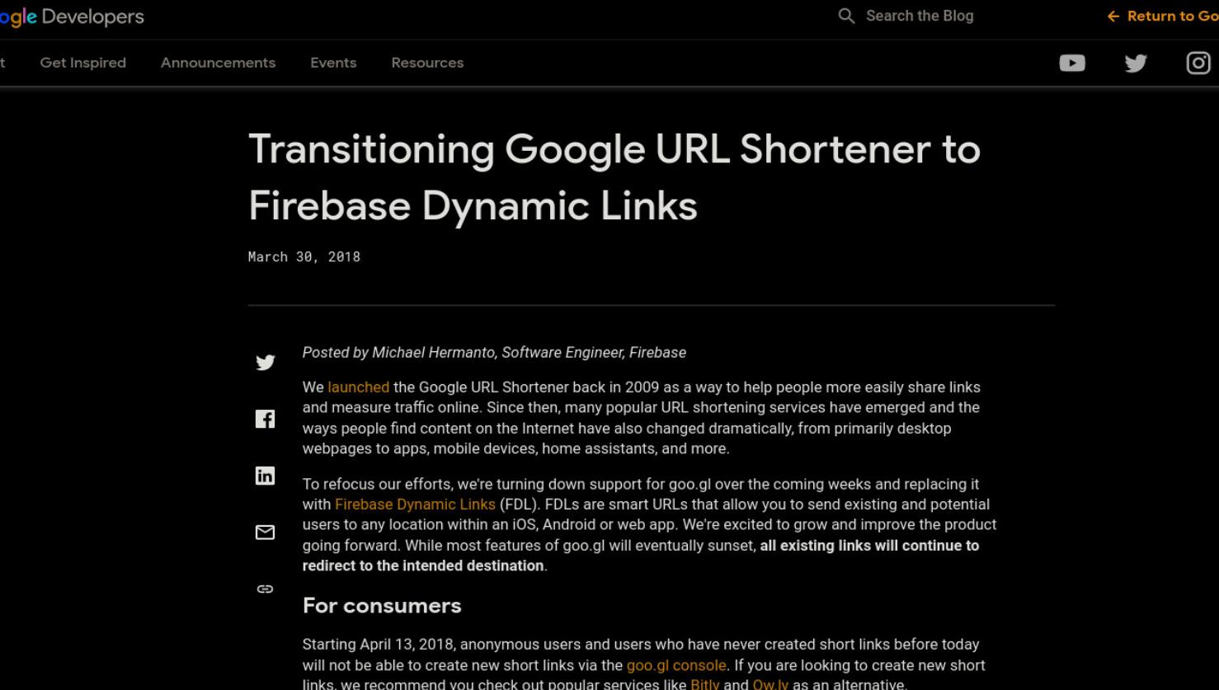
Task: Click the 'Posted by Michael Hermanto' byline
Action: pyautogui.click(x=494, y=353)
